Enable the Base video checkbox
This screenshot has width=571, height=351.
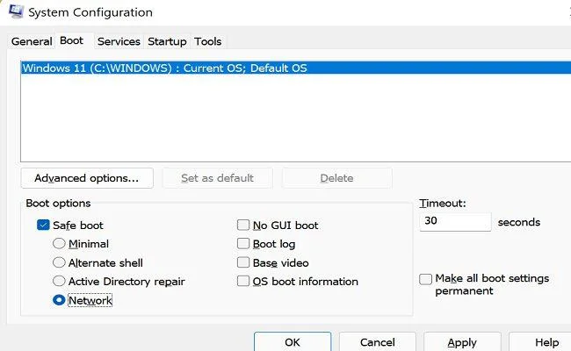243,262
